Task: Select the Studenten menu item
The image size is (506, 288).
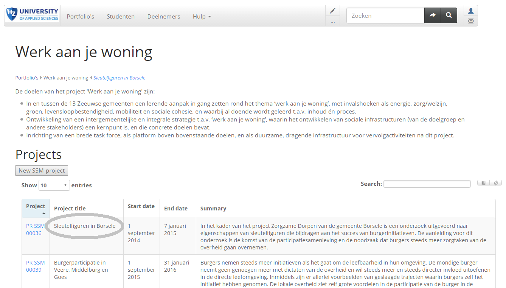Action: (x=121, y=16)
